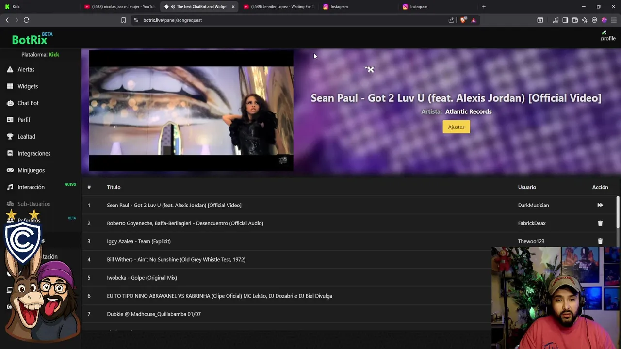This screenshot has width=621, height=349.
Task: Select EU TO TIPO NINO ABRAVANEL song
Action: pos(219,296)
